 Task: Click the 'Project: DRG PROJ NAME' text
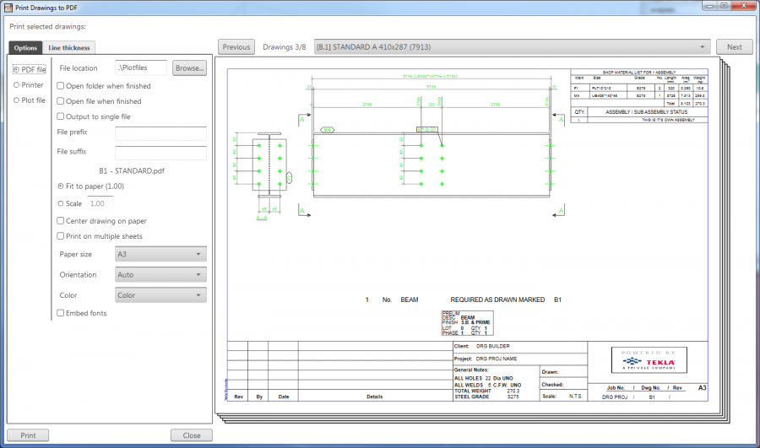tap(486, 359)
